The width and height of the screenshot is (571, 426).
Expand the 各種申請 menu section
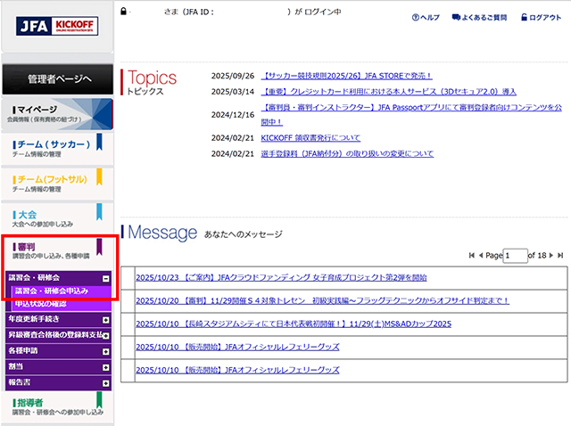point(106,350)
